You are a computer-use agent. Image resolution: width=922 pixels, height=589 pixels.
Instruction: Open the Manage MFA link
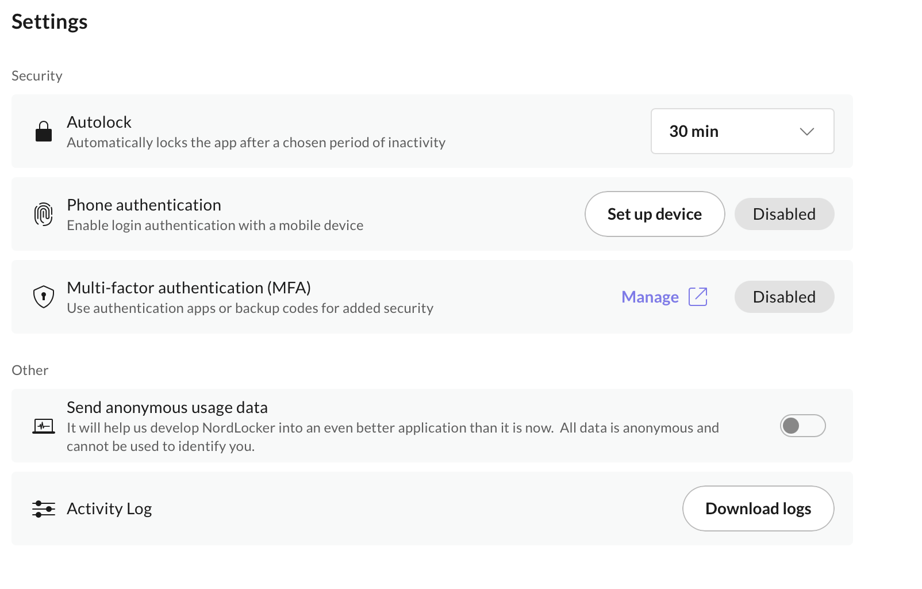[650, 297]
